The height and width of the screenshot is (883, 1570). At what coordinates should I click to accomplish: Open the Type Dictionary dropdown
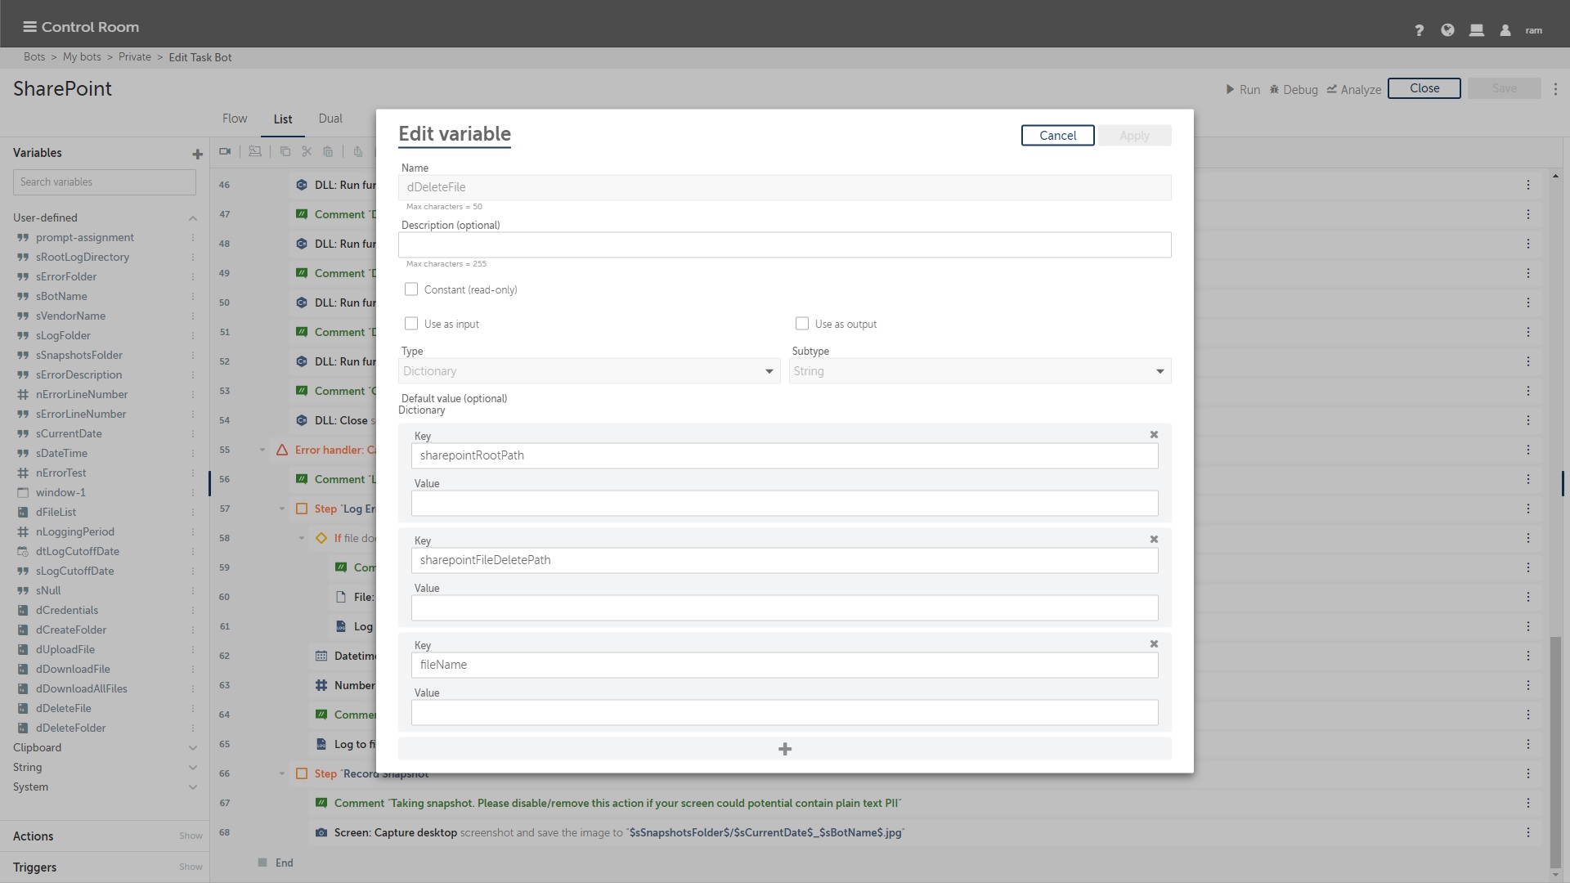click(x=589, y=371)
